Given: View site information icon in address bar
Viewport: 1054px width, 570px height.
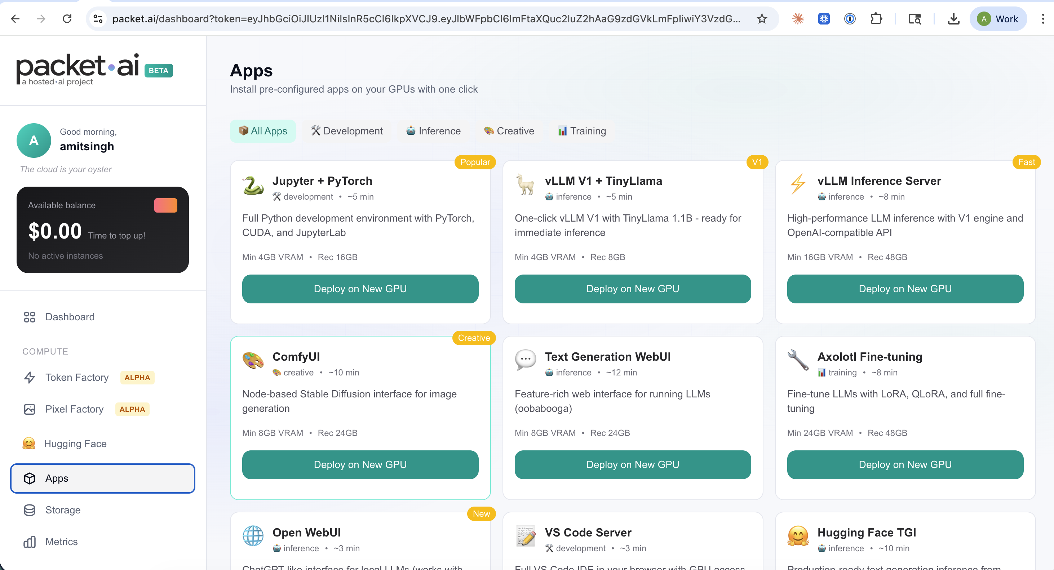Looking at the screenshot, I should click(x=98, y=19).
